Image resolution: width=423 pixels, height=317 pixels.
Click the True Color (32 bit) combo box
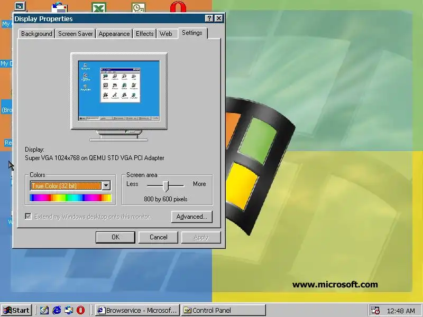click(70, 185)
